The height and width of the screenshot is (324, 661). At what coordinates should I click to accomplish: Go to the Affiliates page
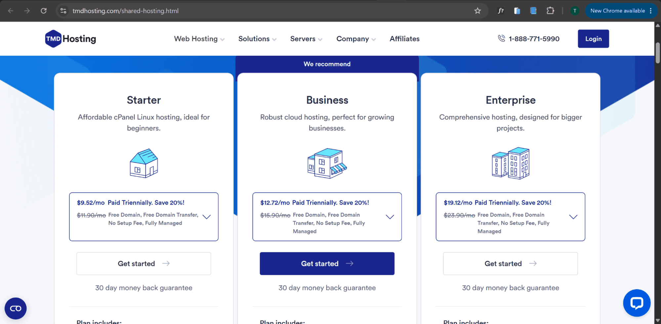pyautogui.click(x=404, y=39)
